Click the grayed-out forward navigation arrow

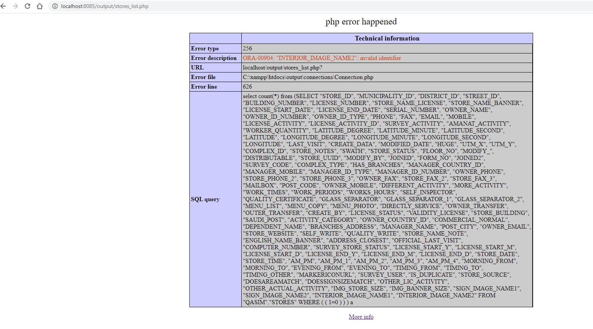15,6
